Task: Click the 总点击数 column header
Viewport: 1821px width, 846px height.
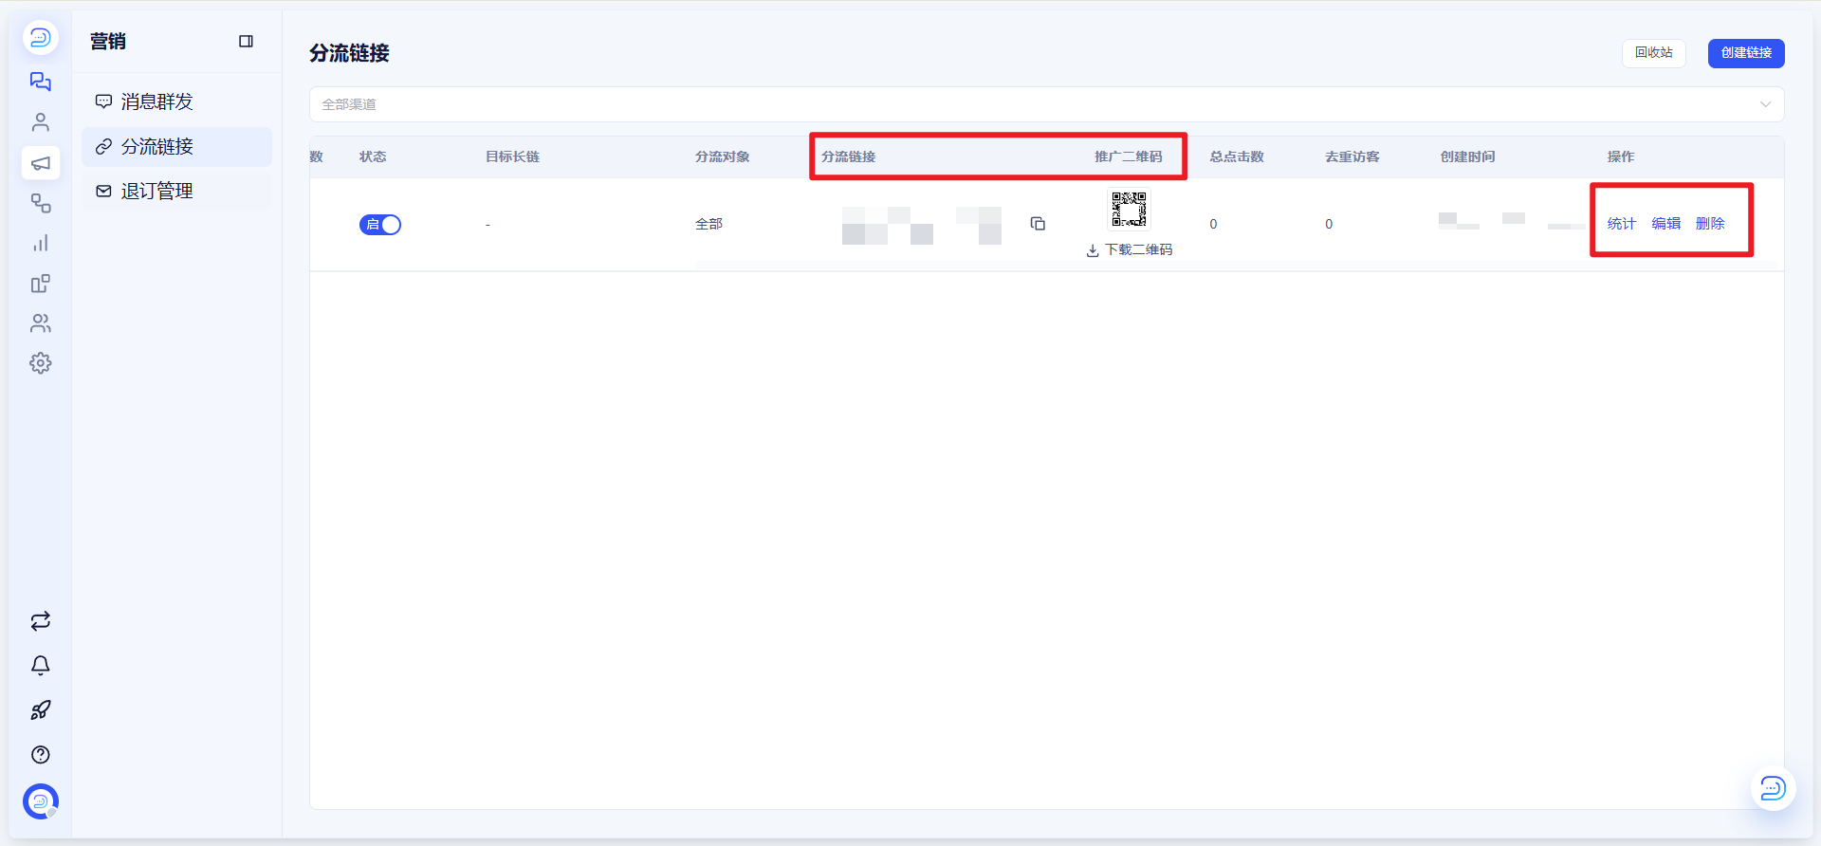Action: [1237, 157]
